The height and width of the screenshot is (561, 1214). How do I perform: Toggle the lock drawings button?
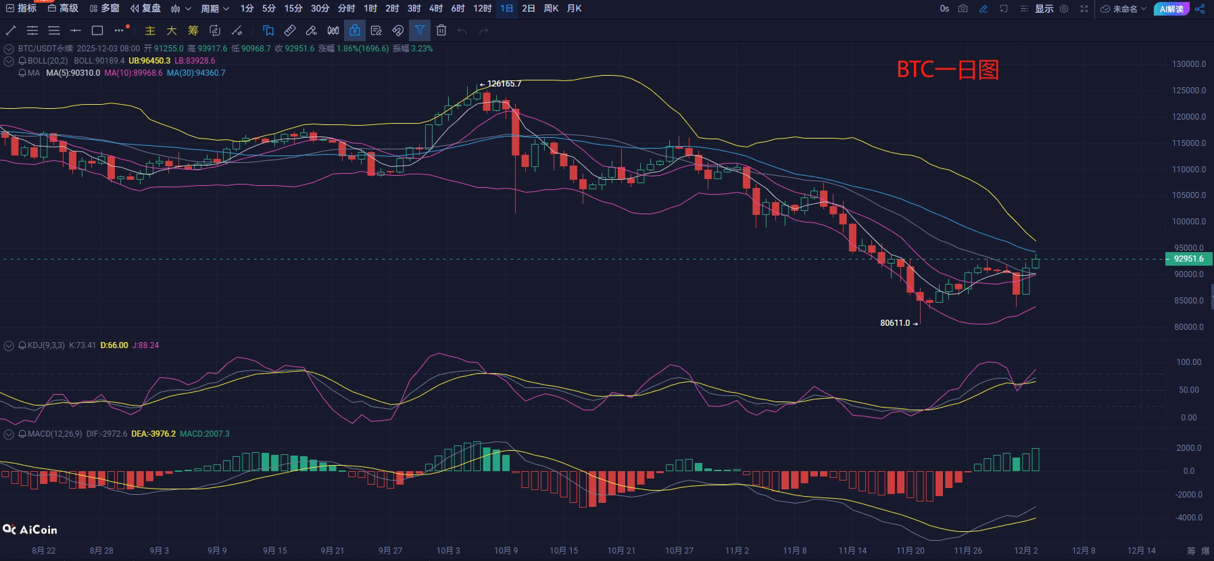point(355,30)
